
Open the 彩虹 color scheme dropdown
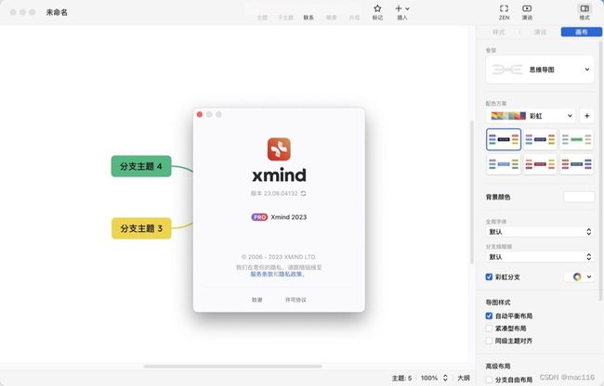coord(531,116)
